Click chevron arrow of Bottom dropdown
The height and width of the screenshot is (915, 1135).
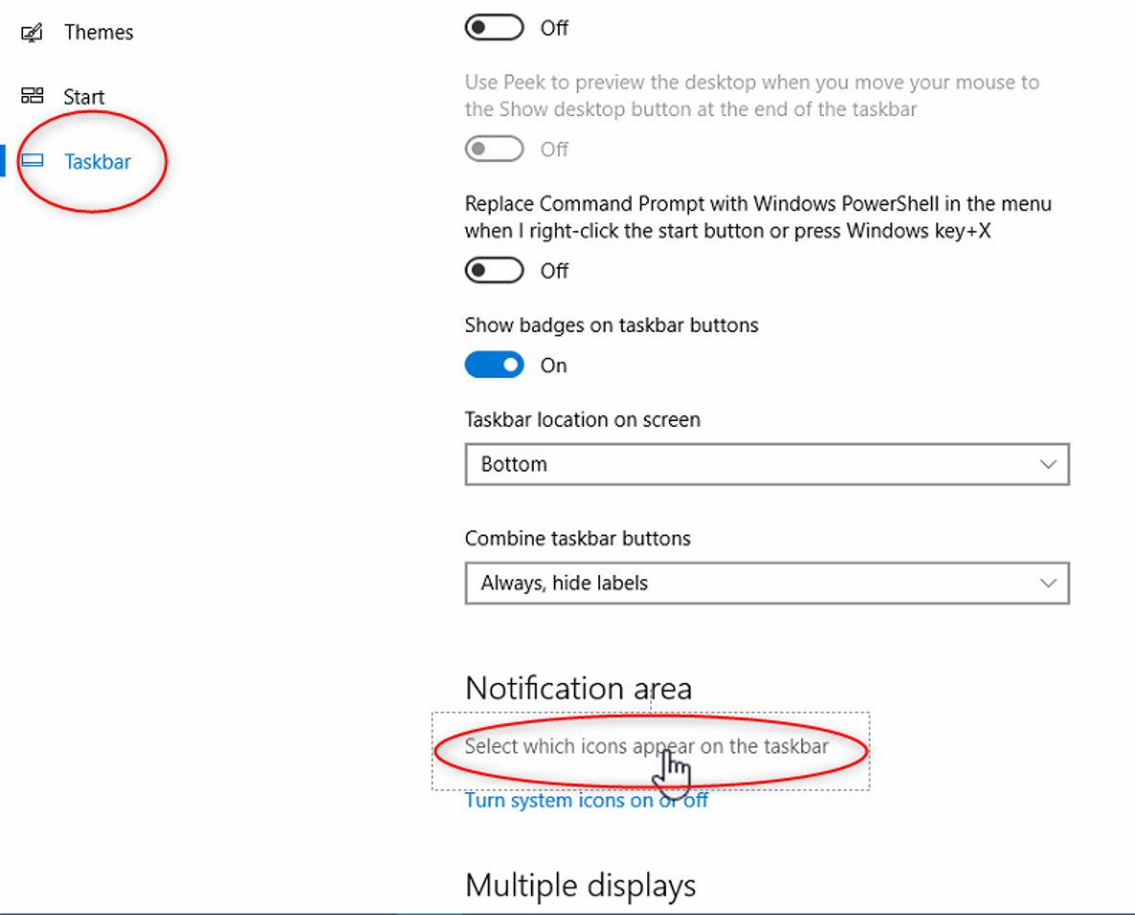tap(1048, 464)
